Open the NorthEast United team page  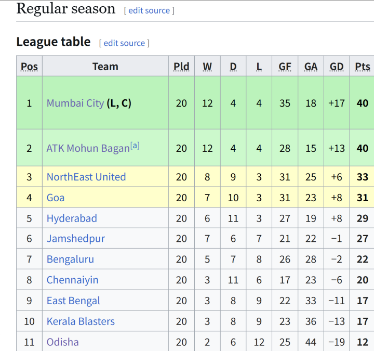[86, 177]
